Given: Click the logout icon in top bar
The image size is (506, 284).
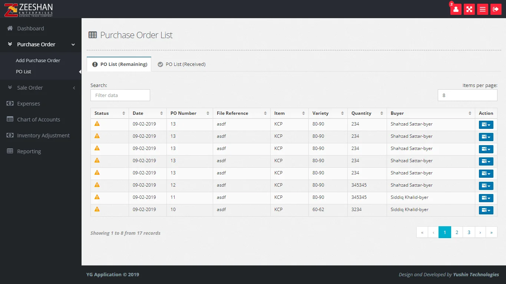Looking at the screenshot, I should coord(496,9).
